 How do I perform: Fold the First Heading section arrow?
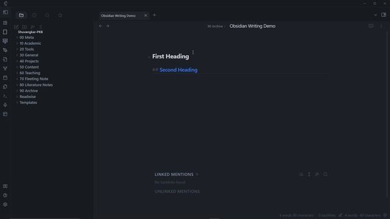(x=149, y=57)
